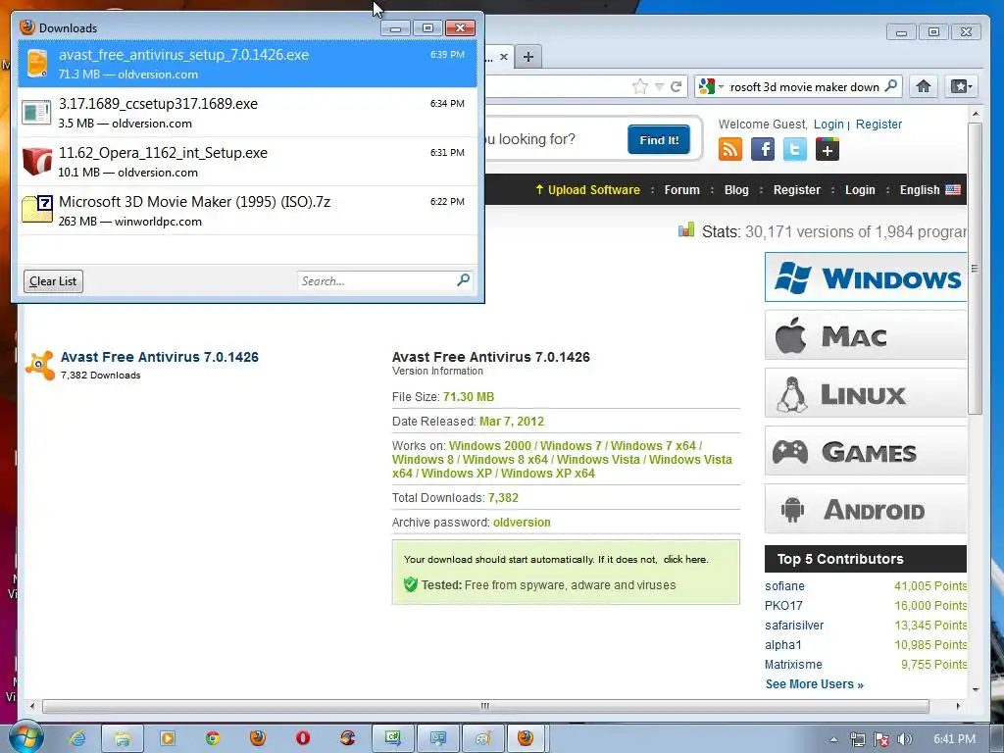Reload the page with the refresh icon
Image resolution: width=1004 pixels, height=753 pixels.
pos(677,86)
